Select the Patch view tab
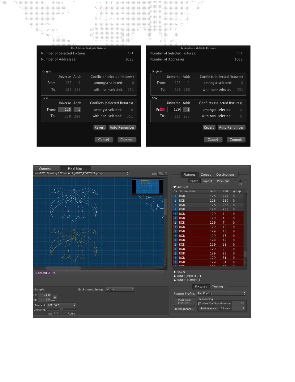295x382 pixels. pyautogui.click(x=194, y=181)
